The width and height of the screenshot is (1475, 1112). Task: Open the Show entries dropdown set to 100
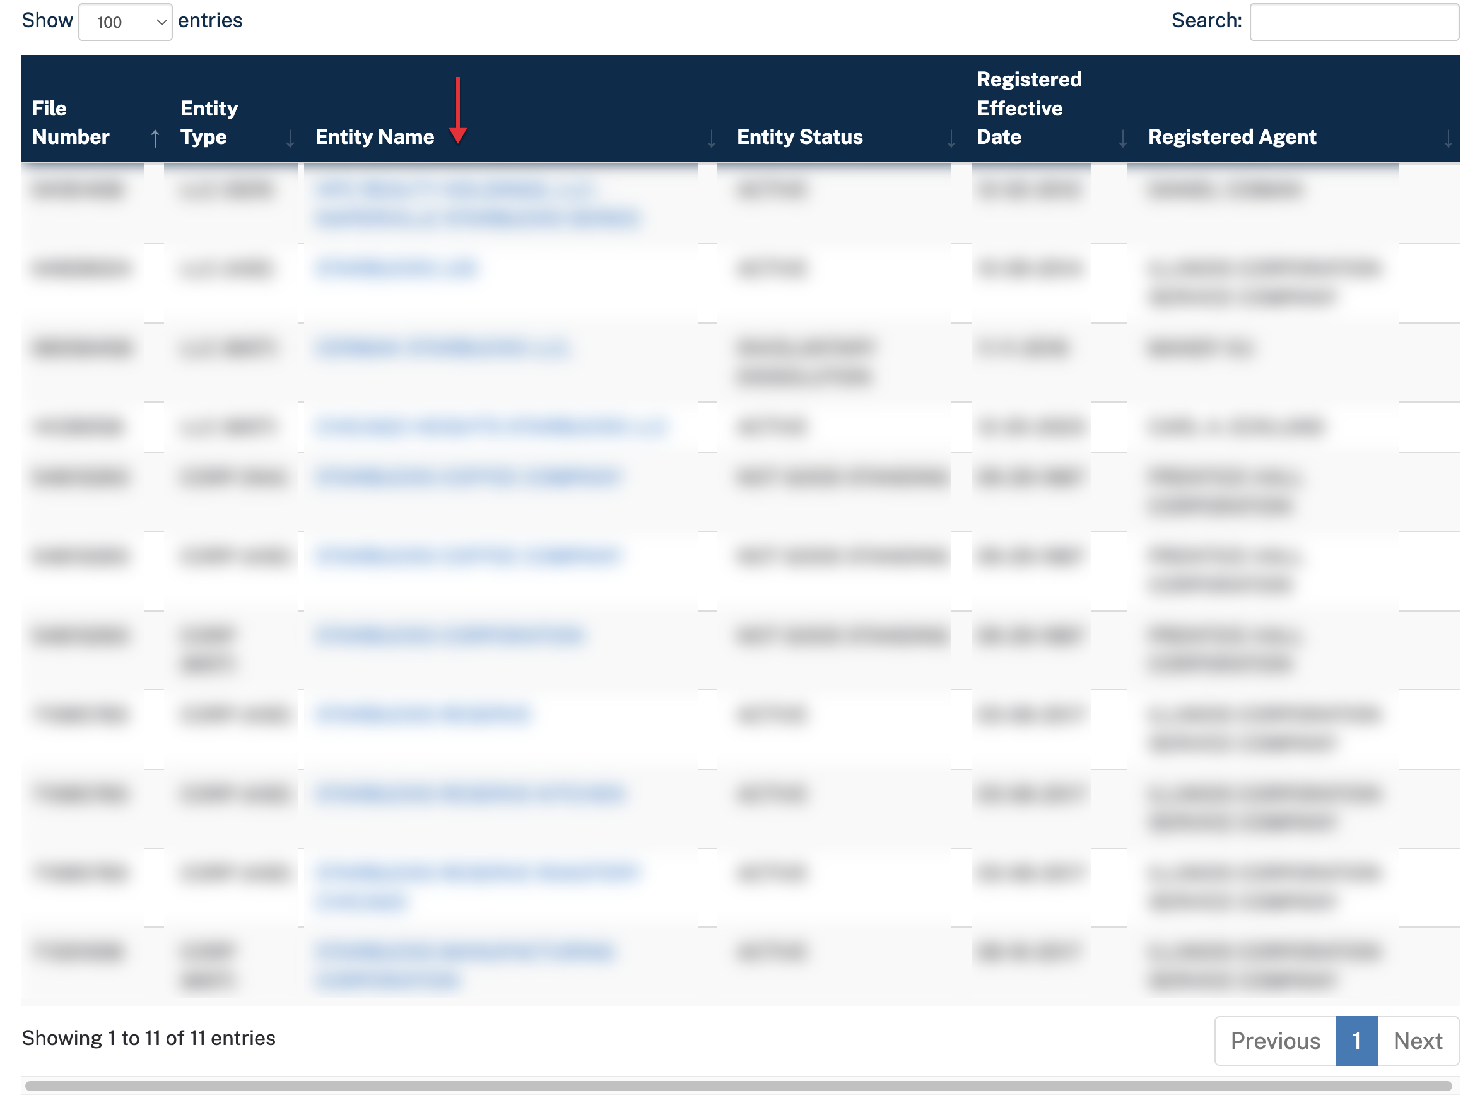[126, 22]
